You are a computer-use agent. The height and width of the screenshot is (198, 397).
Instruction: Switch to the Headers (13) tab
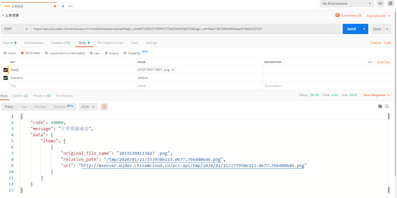point(60,43)
